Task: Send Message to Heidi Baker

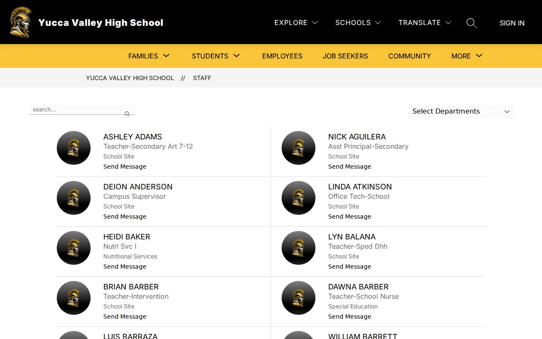Action: click(125, 267)
